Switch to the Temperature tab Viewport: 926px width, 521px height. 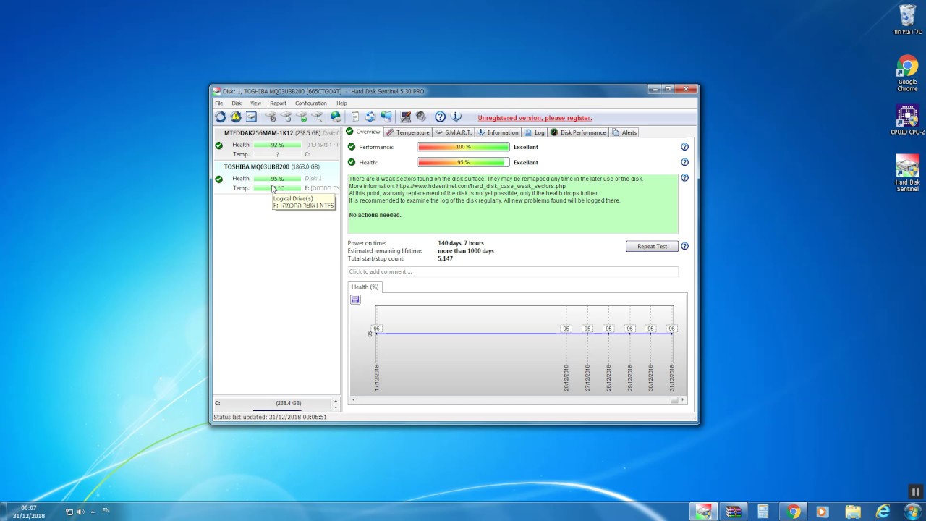pyautogui.click(x=408, y=132)
